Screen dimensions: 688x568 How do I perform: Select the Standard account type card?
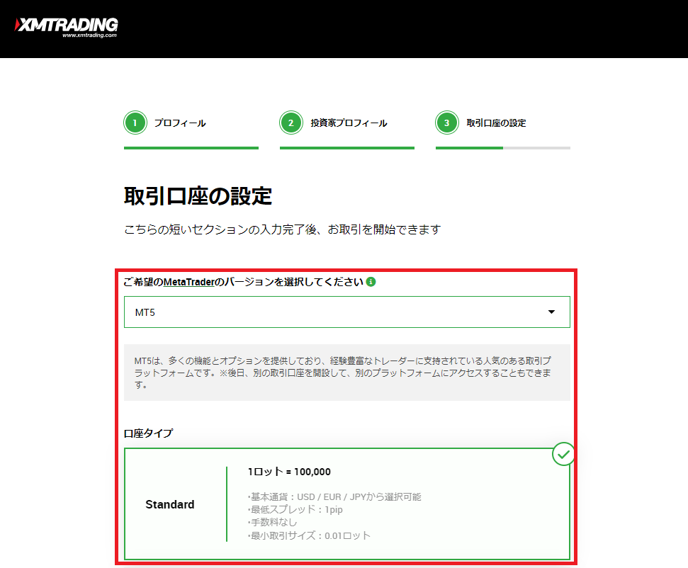point(347,504)
